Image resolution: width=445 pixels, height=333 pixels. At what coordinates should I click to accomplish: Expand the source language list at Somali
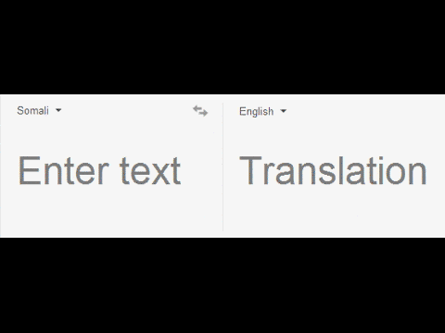39,110
